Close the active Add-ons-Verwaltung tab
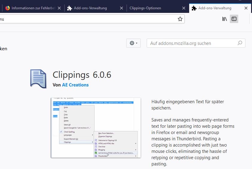 246,8
